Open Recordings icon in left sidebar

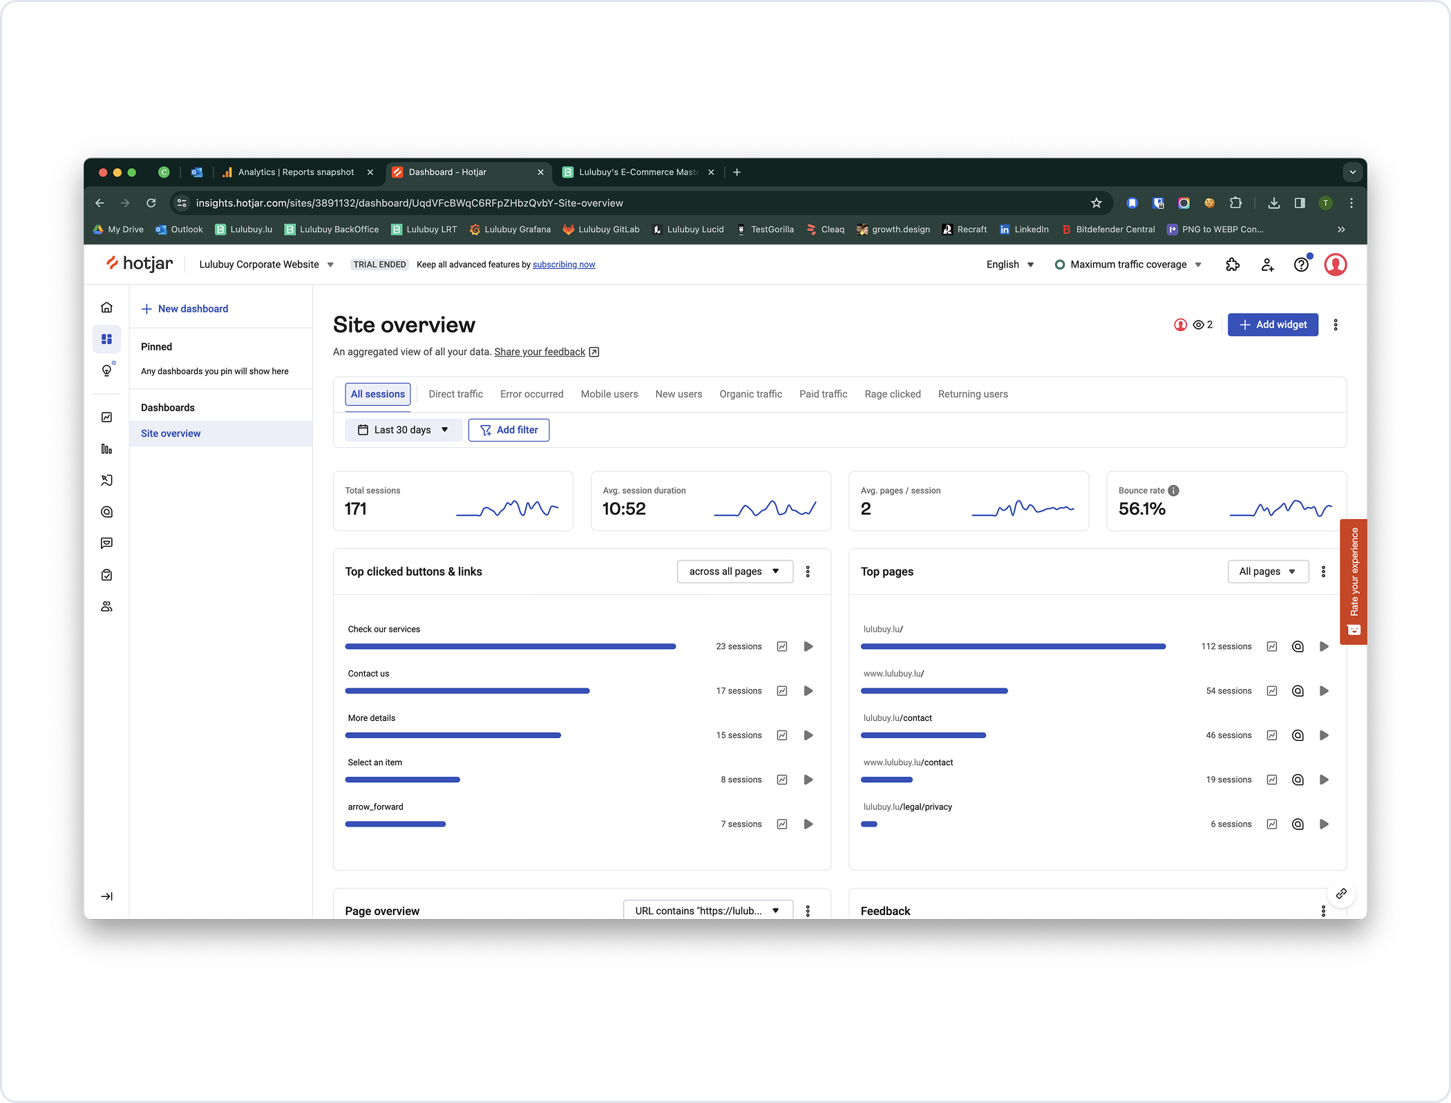coord(106,480)
